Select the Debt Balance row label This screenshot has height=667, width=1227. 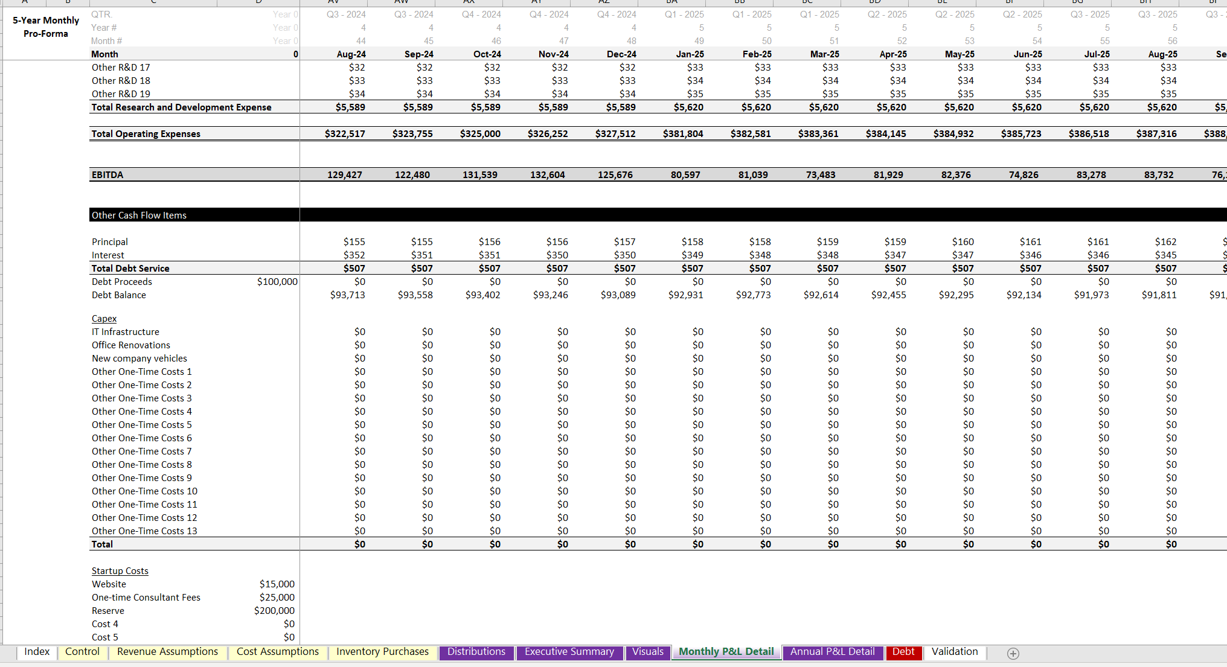118,295
